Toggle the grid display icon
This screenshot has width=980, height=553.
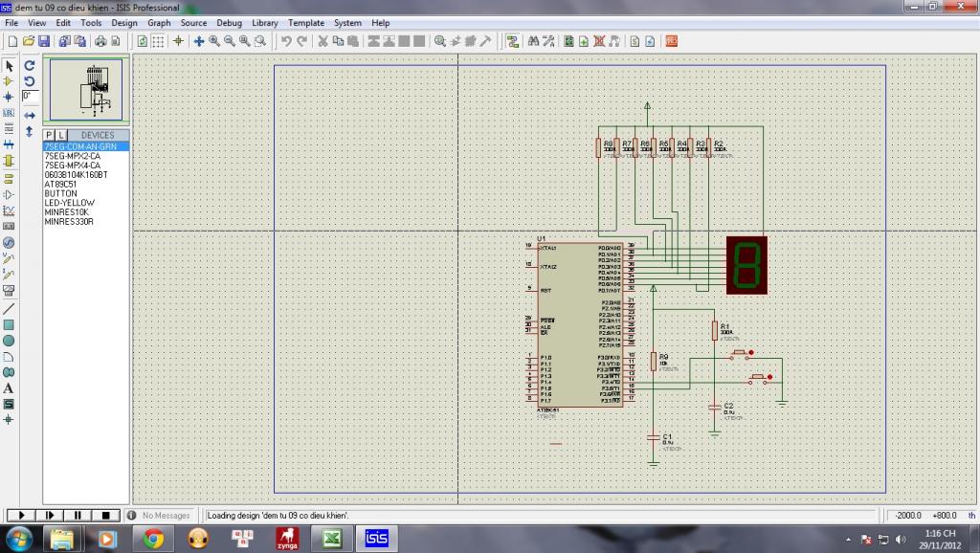[158, 41]
